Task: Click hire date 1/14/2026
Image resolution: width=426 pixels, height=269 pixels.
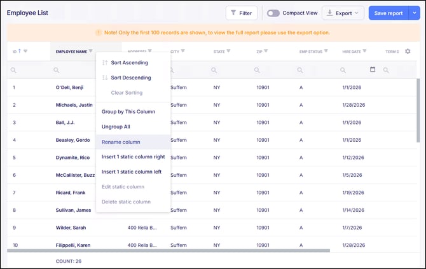Action: 353,210
